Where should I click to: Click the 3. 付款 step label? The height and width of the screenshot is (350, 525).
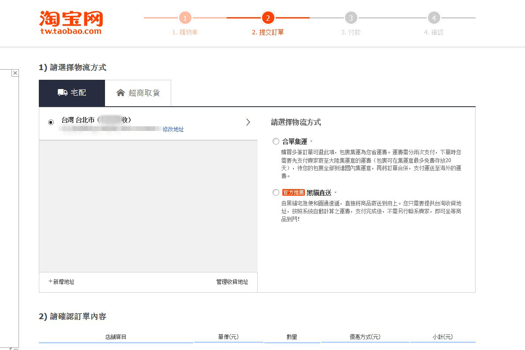coord(351,33)
